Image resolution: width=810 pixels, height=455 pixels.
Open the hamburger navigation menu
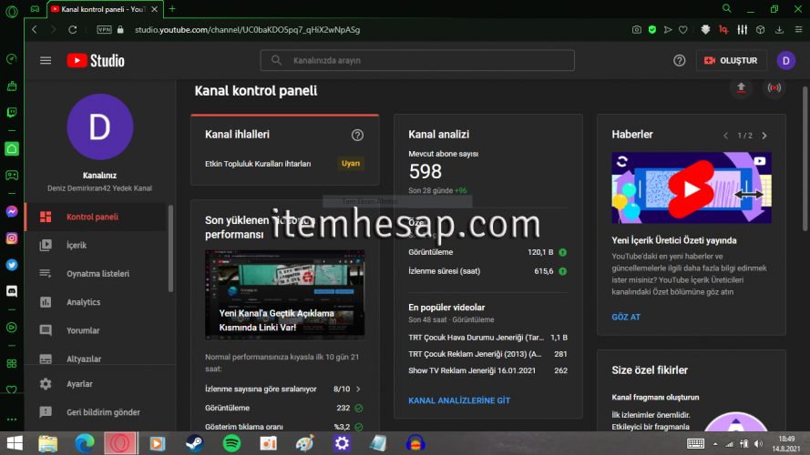pyautogui.click(x=46, y=61)
